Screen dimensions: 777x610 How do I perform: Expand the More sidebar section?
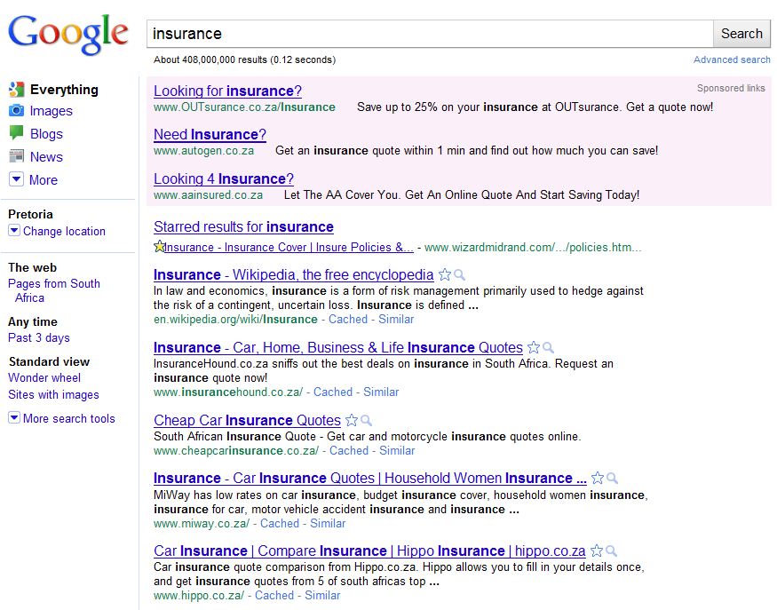(x=14, y=179)
